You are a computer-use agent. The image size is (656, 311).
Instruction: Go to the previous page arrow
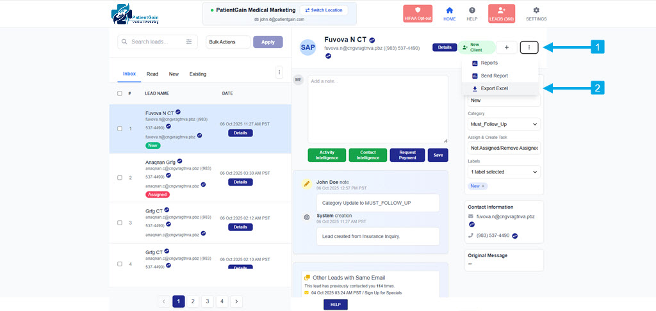click(x=164, y=301)
